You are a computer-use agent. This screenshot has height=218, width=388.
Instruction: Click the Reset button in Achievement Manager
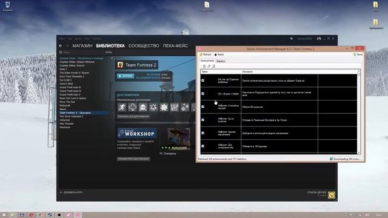tap(219, 54)
